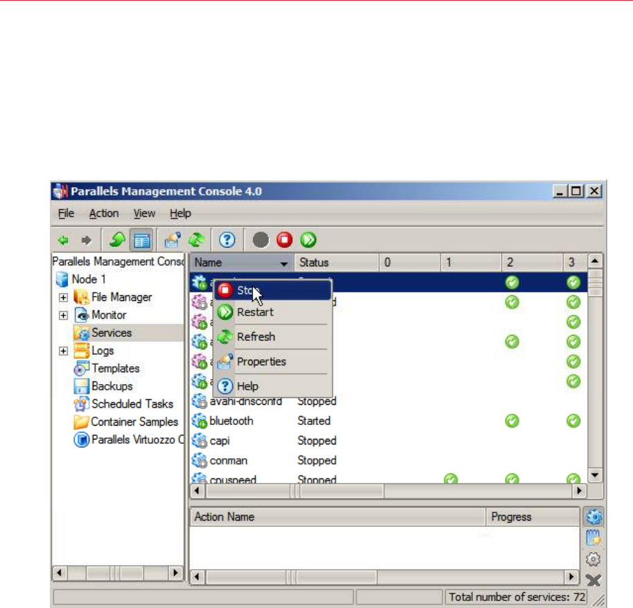This screenshot has width=633, height=608.
Task: Click the blue gear actions pane icon
Action: [x=594, y=516]
